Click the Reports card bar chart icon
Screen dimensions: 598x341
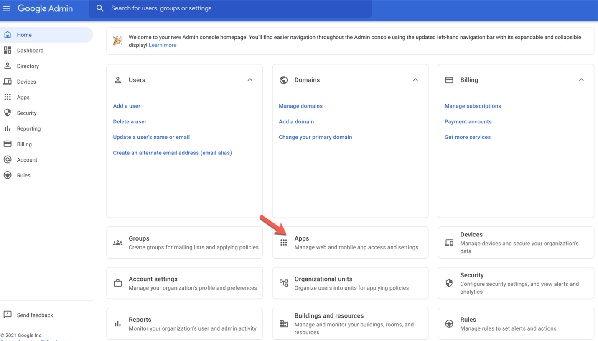coord(118,324)
